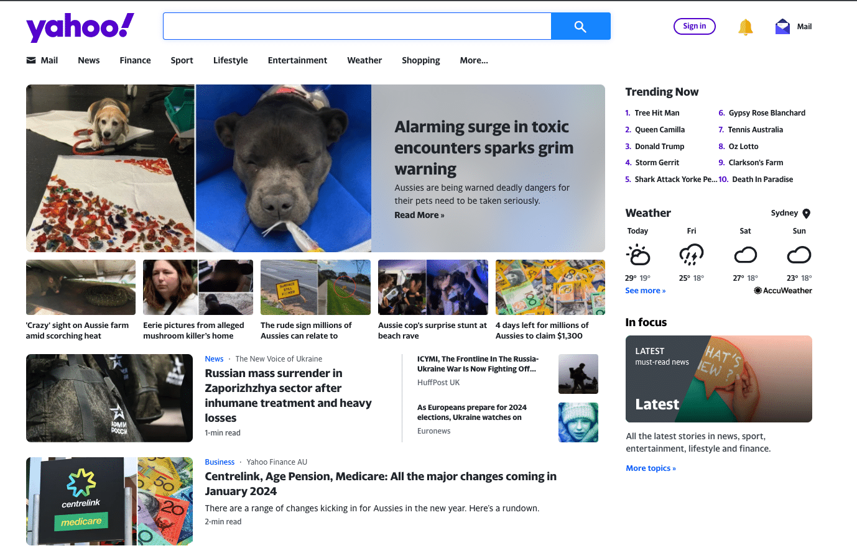Open Aussie cop's surprise stunt headline
Viewport: 857px width, 556px height.
pyautogui.click(x=432, y=330)
